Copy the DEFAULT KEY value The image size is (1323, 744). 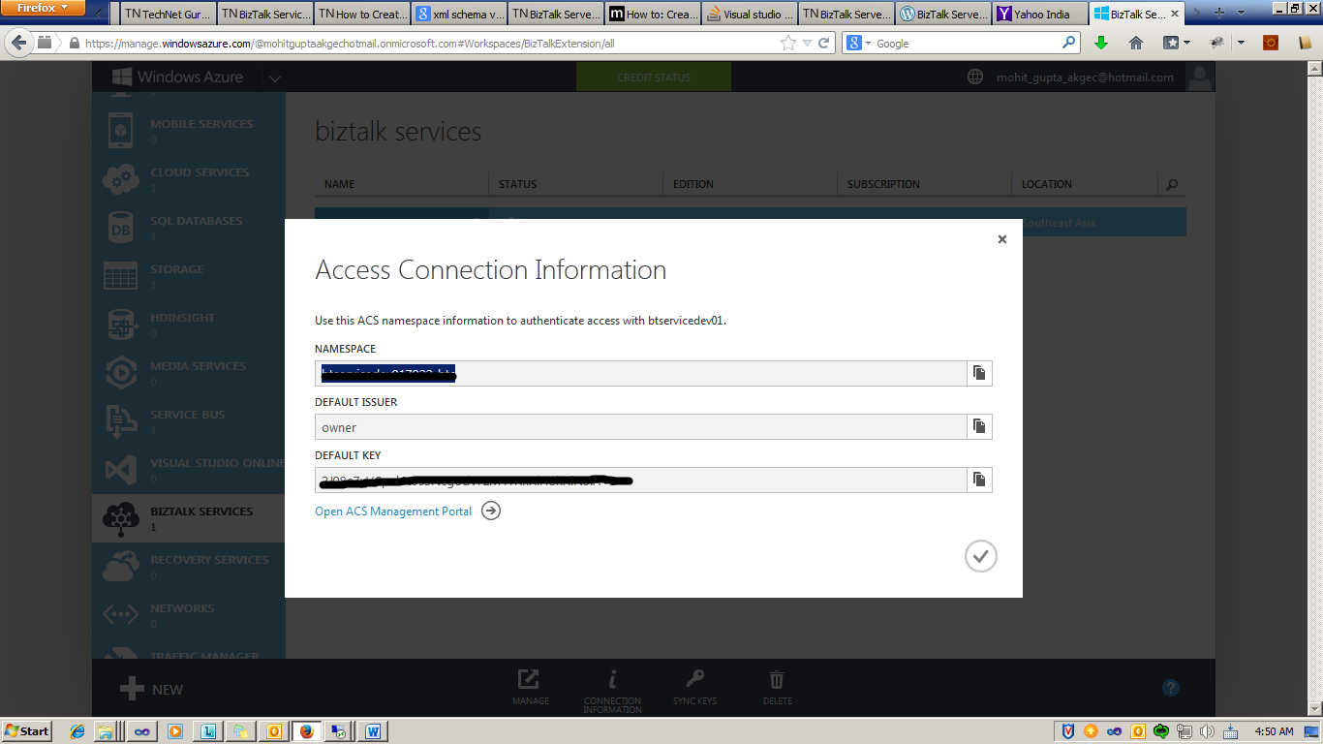pyautogui.click(x=979, y=480)
